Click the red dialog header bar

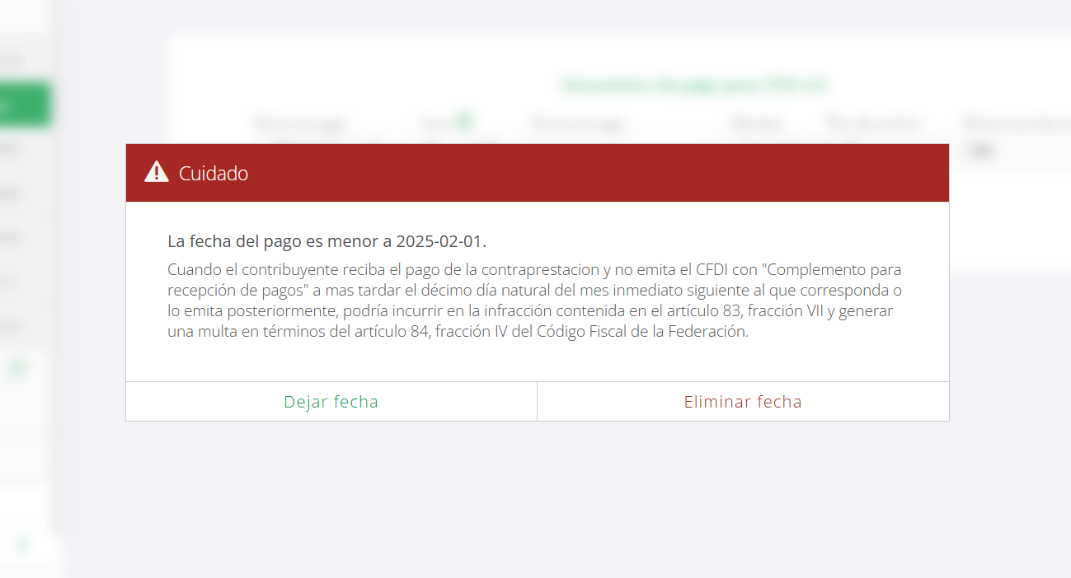point(537,173)
